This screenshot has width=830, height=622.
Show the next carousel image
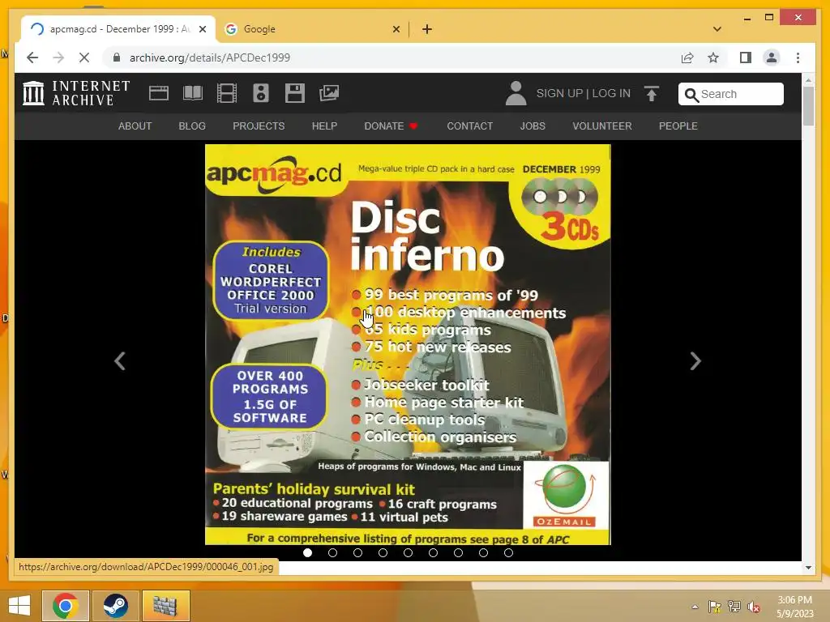tap(695, 361)
